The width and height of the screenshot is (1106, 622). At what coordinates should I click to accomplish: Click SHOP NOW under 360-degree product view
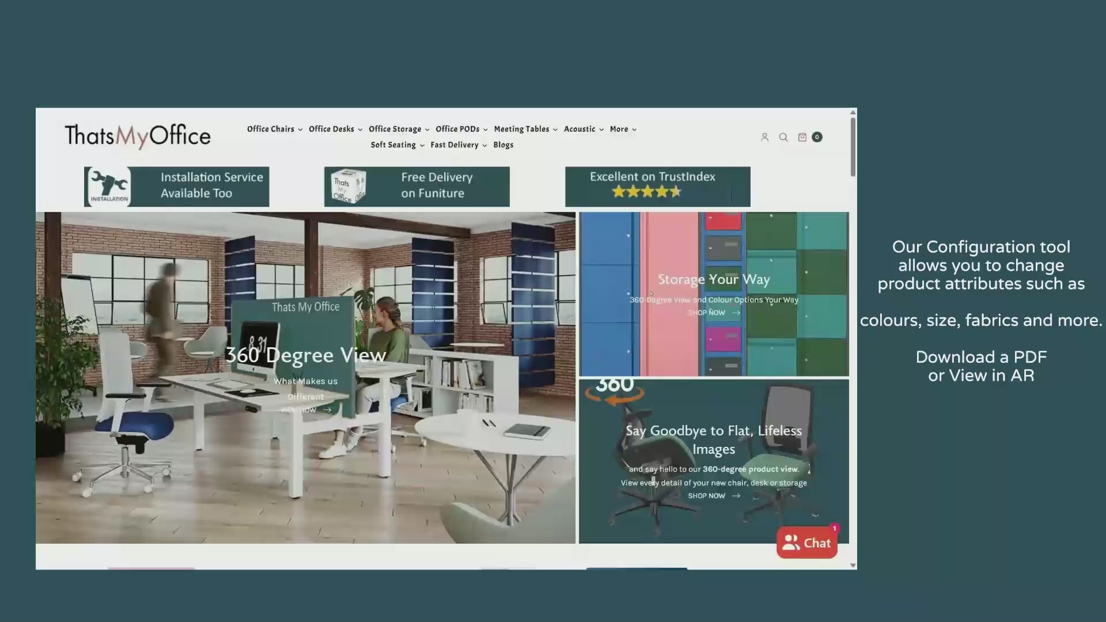[713, 496]
